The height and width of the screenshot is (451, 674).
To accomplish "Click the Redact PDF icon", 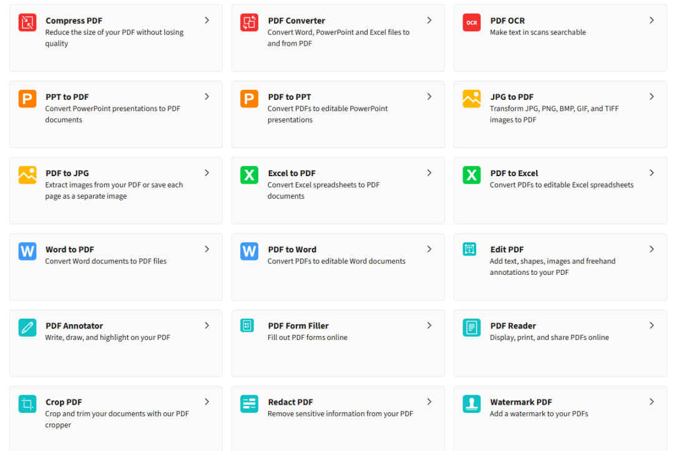I will 249,404.
